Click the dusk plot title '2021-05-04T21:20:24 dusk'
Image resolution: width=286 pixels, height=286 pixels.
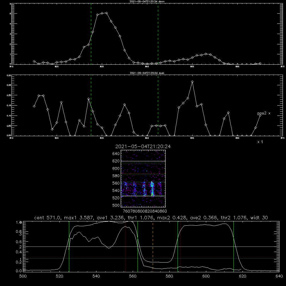147,73
